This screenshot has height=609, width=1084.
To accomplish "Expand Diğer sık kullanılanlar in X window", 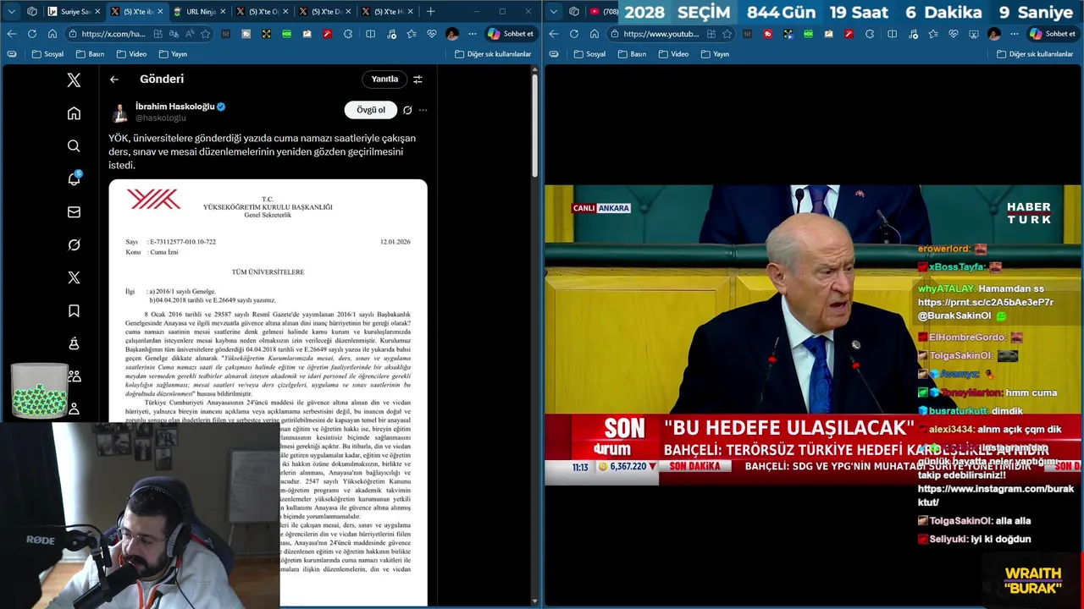I will point(493,54).
